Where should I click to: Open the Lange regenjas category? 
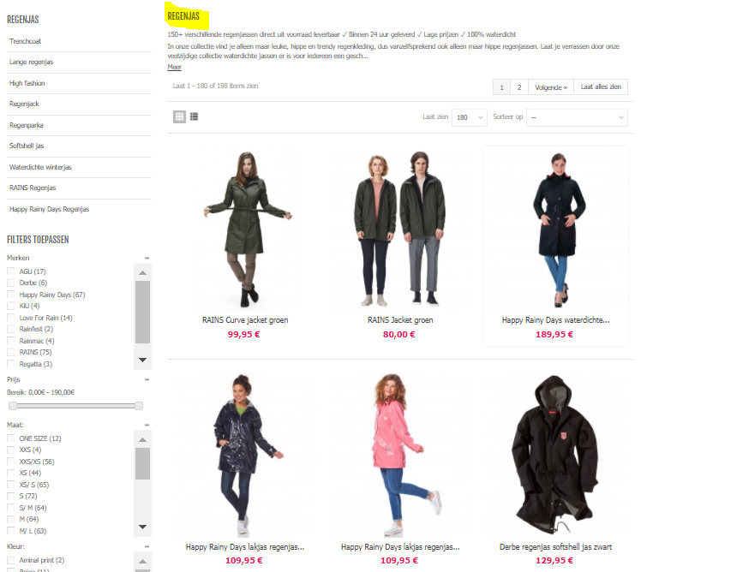[31, 62]
